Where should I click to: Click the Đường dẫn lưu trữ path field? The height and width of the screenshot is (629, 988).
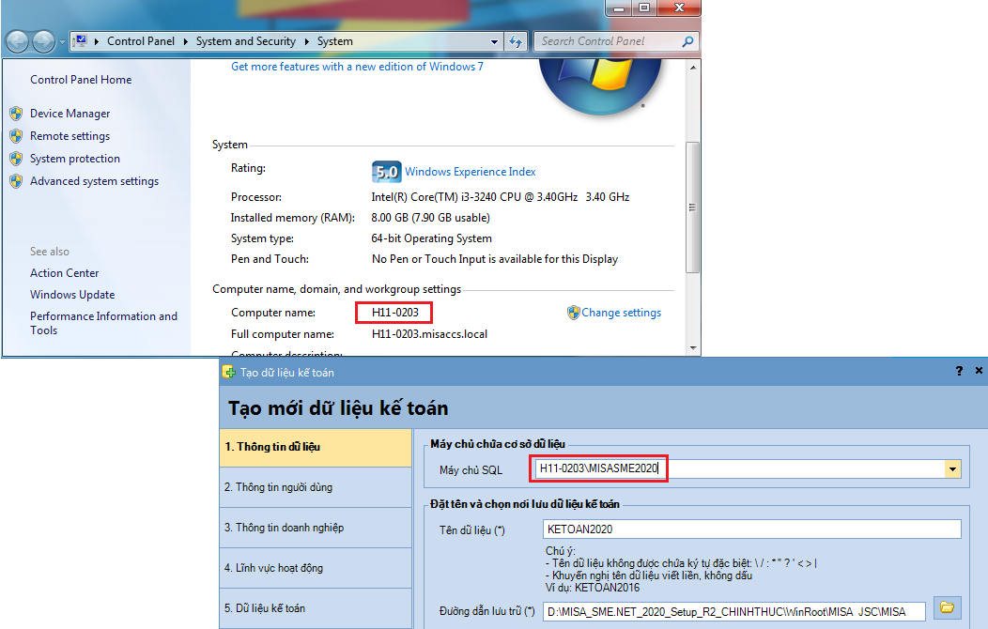[x=734, y=611]
